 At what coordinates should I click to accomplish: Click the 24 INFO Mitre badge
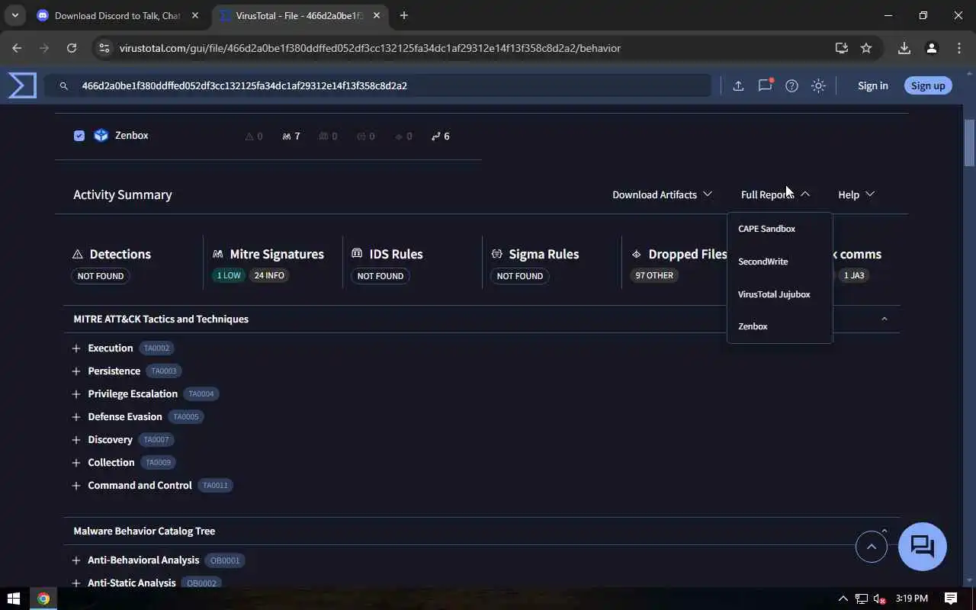[269, 275]
